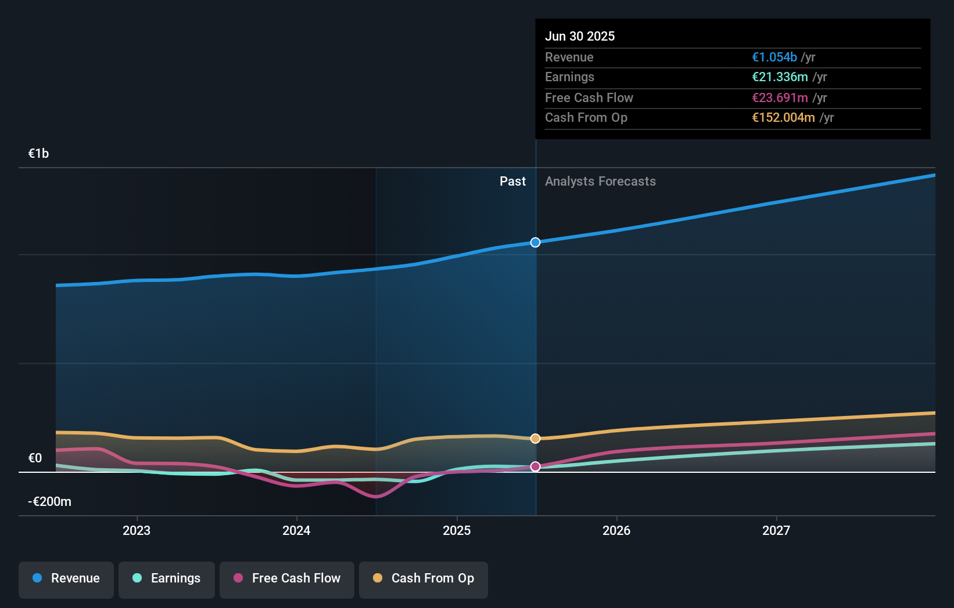
Task: Select the Cash From Op data point marker
Action: click(x=535, y=438)
